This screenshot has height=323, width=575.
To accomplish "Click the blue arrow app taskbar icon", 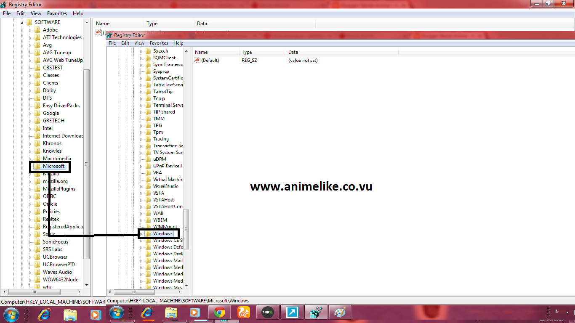I will pos(292,313).
